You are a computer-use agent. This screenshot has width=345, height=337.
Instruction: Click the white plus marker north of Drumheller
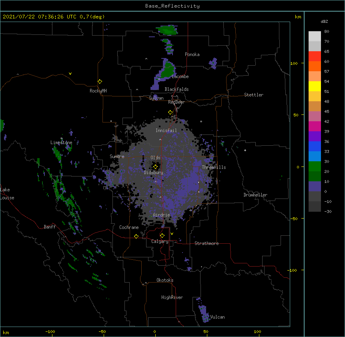point(245,150)
